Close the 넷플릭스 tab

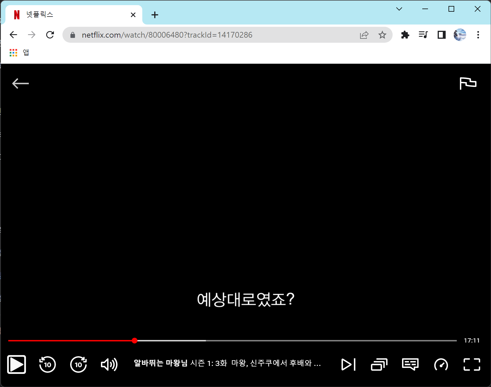[133, 15]
